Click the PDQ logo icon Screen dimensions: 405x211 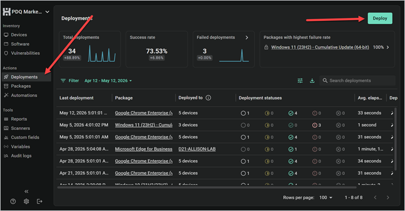click(x=6, y=12)
